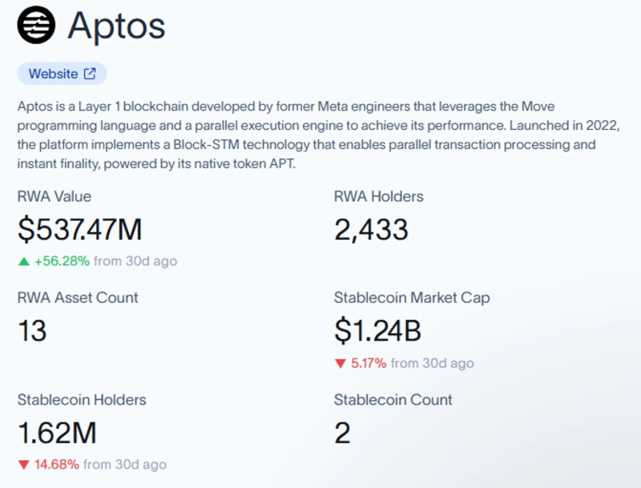The image size is (641, 488).
Task: Click the RWA Value label
Action: (54, 196)
